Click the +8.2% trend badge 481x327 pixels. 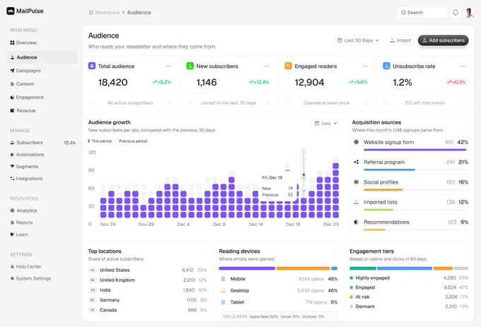pos(161,82)
